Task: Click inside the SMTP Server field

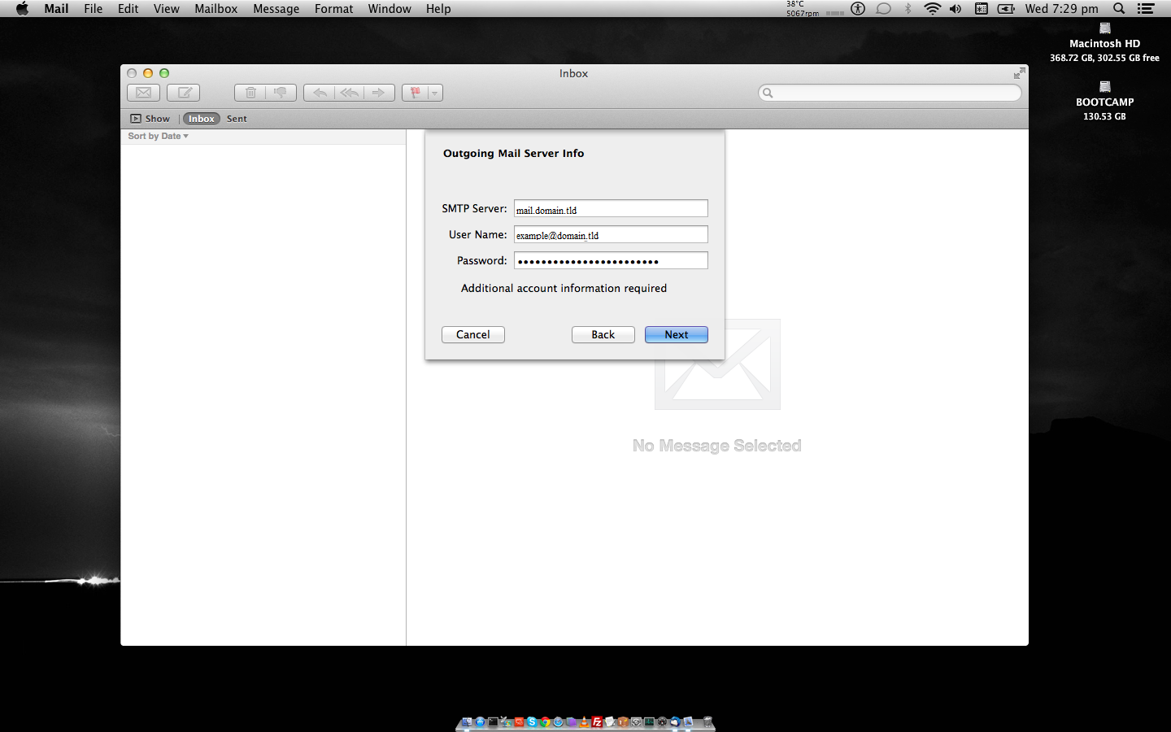Action: 610,208
